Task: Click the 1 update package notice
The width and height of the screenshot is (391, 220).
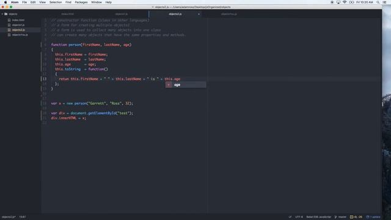Action: tap(373, 217)
